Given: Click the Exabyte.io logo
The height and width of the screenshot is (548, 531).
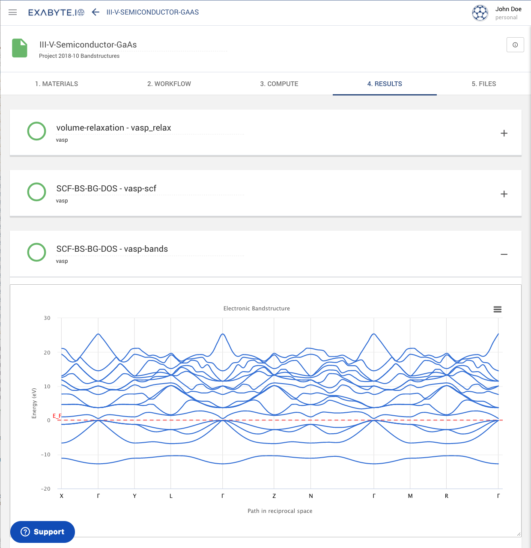Looking at the screenshot, I should (56, 12).
